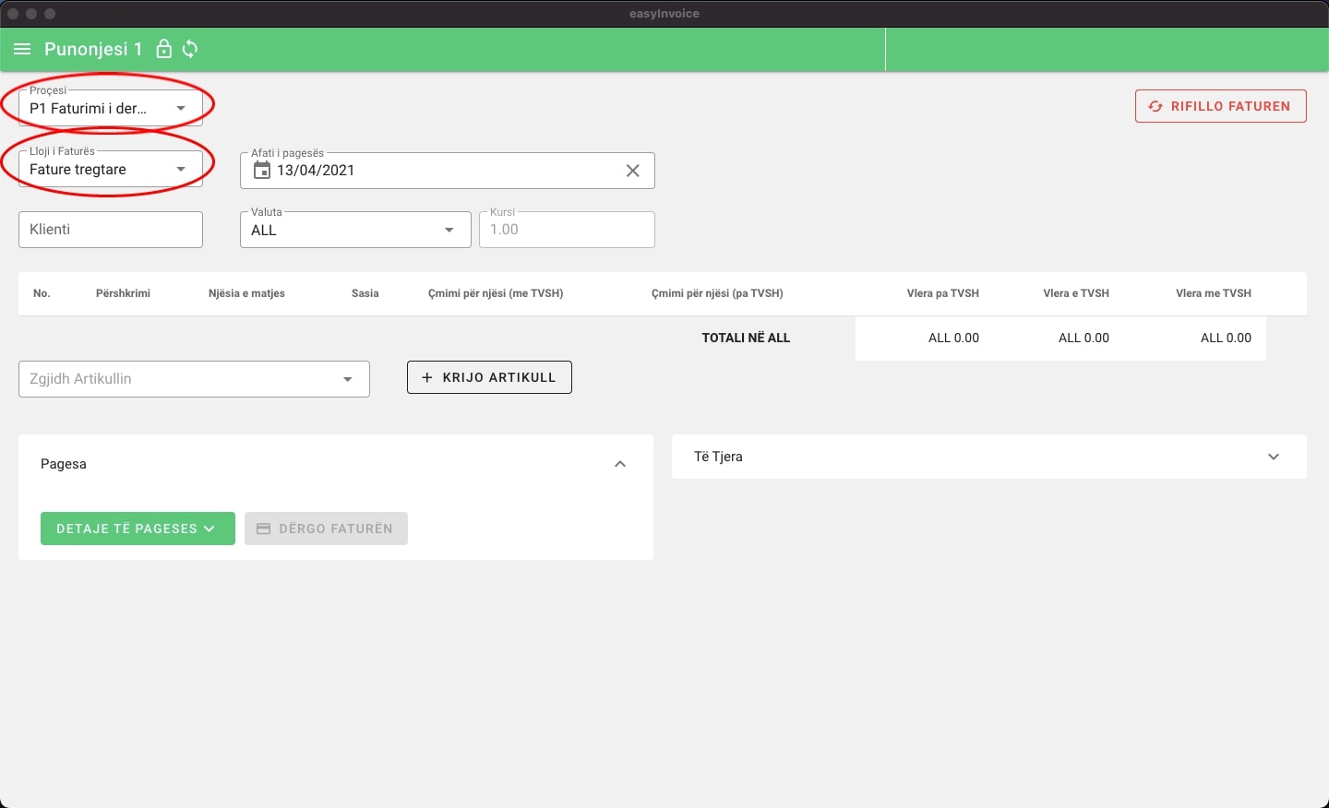Clear the payment date using the X icon
The image size is (1329, 808).
pyautogui.click(x=632, y=170)
